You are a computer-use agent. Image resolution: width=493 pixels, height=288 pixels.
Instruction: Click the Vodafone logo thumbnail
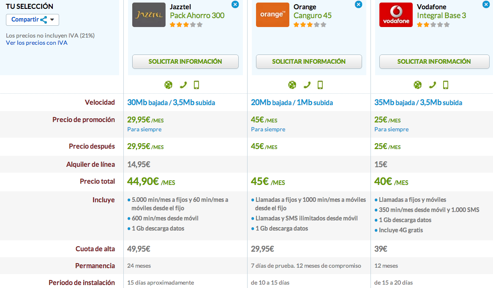point(396,15)
